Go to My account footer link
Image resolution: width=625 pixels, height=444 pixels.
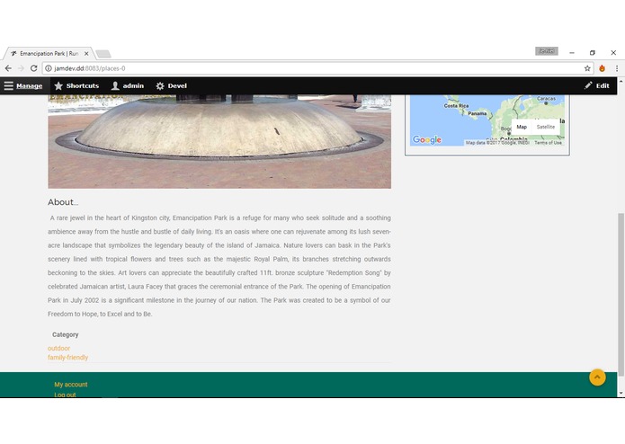point(71,385)
